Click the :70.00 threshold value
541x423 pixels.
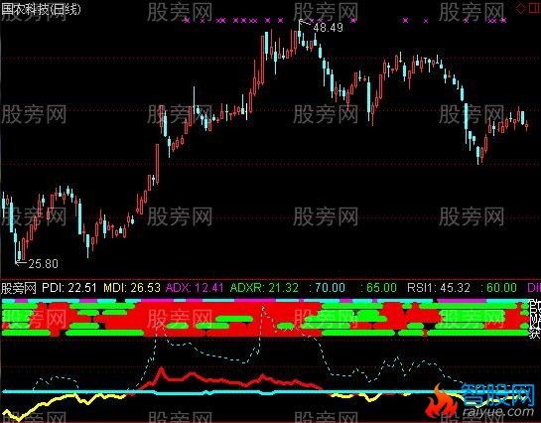click(327, 288)
